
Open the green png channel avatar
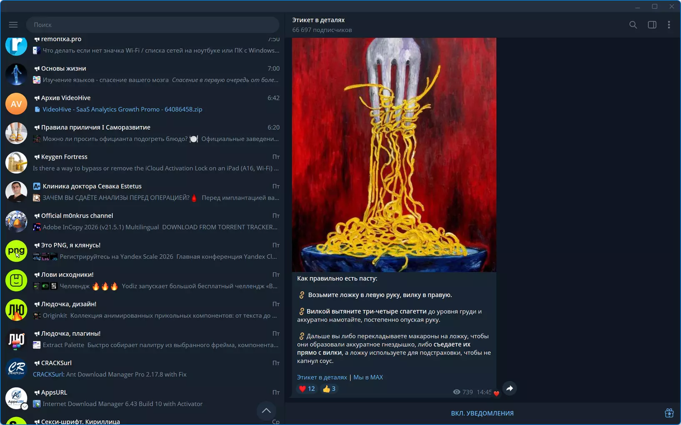[16, 251]
